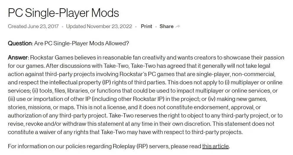Print this support article
293x155 pixels.
tap(146, 26)
